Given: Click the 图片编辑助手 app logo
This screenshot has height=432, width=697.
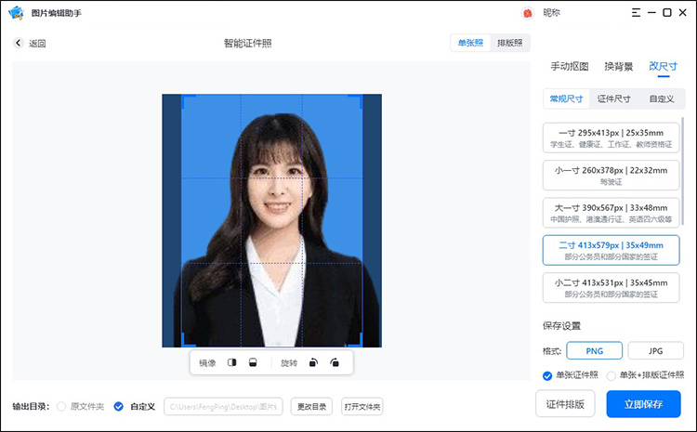Looking at the screenshot, I should [16, 13].
